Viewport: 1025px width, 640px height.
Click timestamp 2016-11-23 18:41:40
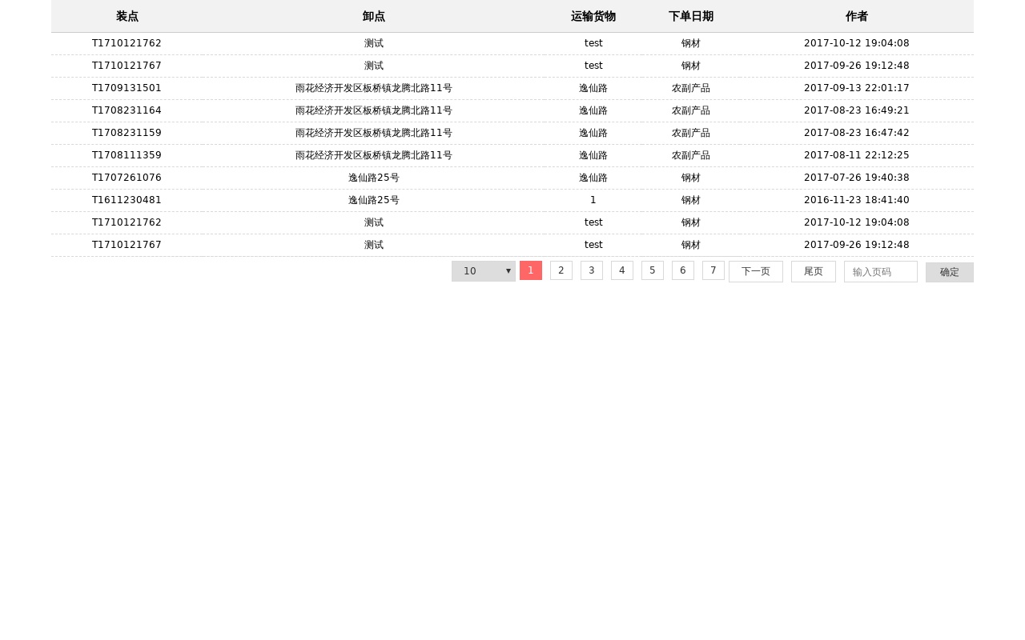[857, 200]
